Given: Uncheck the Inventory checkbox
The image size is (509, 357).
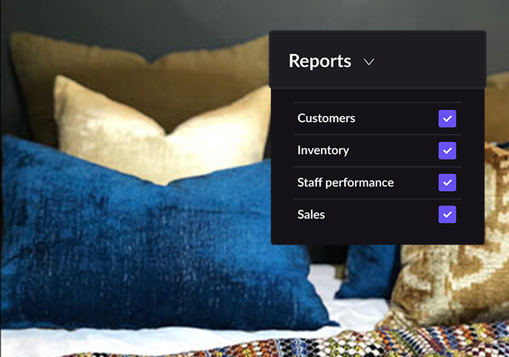Looking at the screenshot, I should point(447,151).
